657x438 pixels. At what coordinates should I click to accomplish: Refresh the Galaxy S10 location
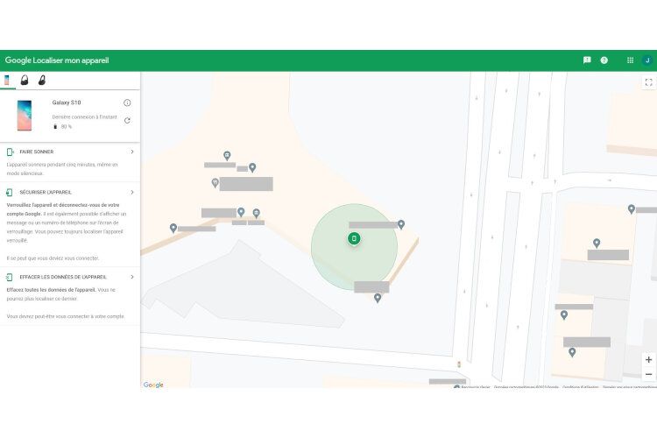(x=127, y=121)
